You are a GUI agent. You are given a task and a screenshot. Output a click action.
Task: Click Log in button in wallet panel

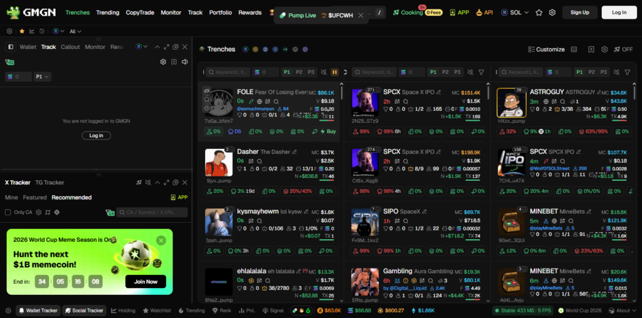pyautogui.click(x=96, y=135)
